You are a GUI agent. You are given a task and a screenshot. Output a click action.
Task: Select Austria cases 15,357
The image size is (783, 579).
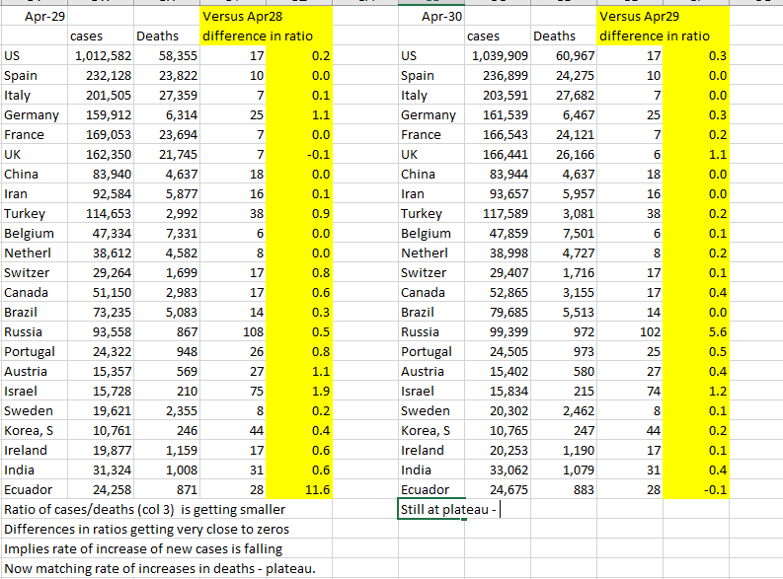[x=101, y=371]
